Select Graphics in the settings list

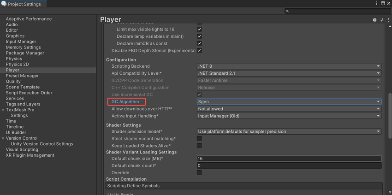[x=15, y=36]
